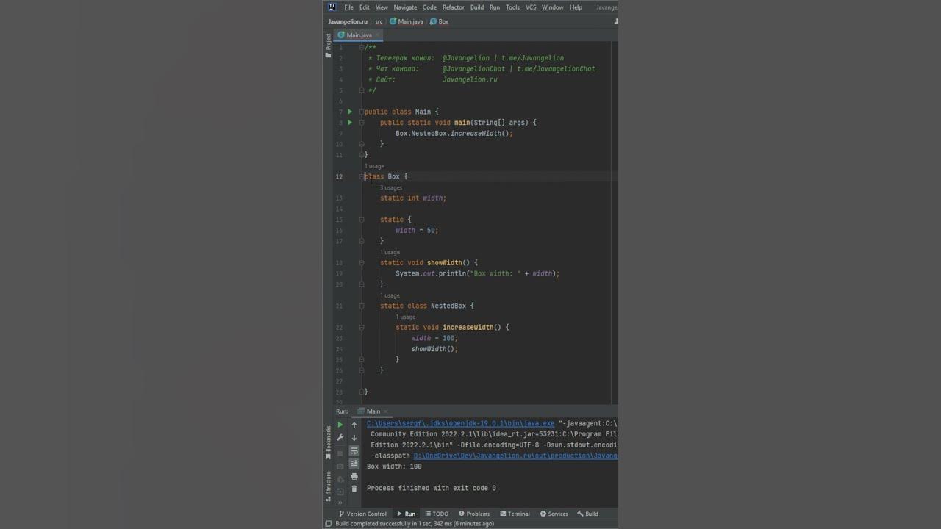This screenshot has height=529, width=941.
Task: Click the up arrow in Run console
Action: (x=354, y=425)
